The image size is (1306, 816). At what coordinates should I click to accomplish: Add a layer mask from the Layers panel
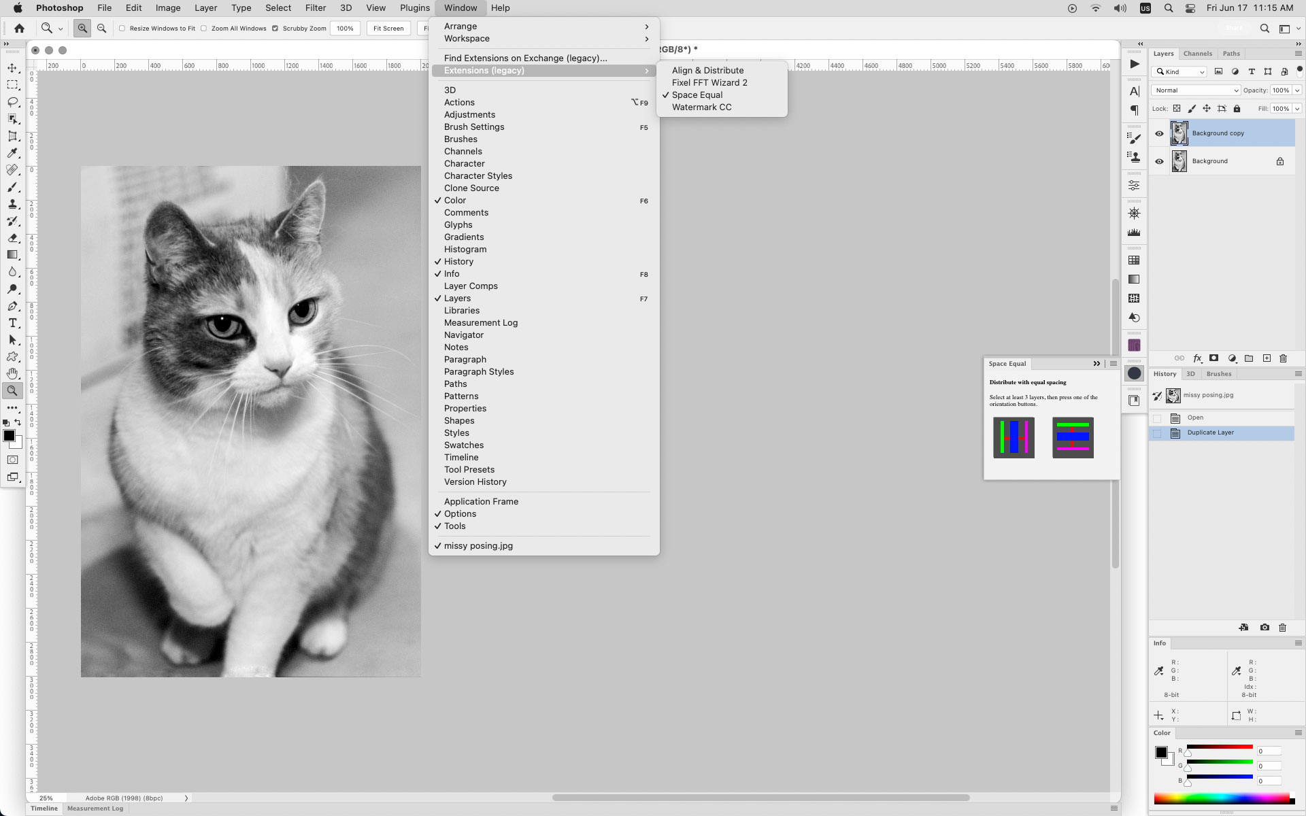pos(1213,358)
